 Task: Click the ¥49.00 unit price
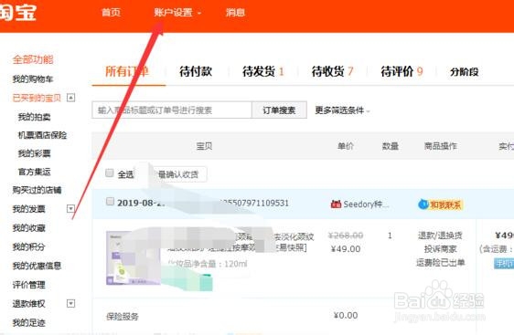pos(346,249)
